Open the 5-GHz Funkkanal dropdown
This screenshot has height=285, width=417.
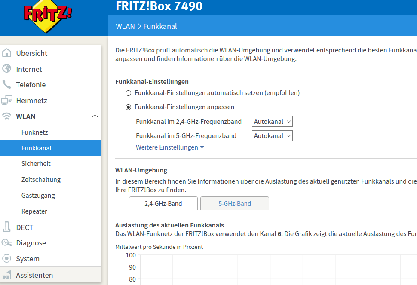click(272, 135)
